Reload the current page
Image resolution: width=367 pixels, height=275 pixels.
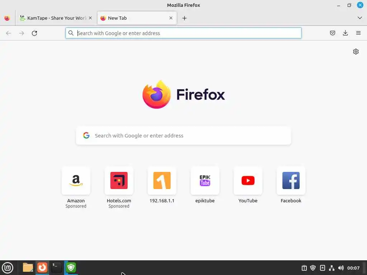click(34, 33)
